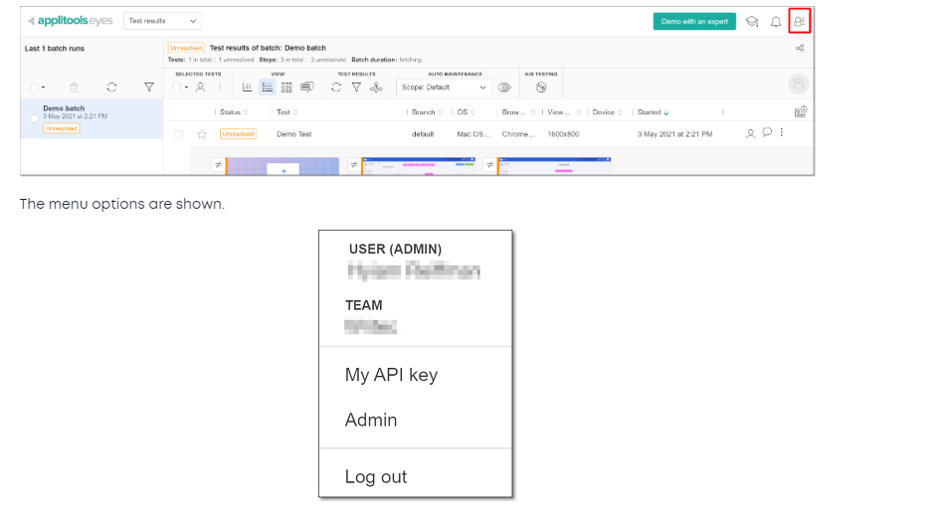946x518 pixels.
Task: Sort table by Status column
Action: 234,112
